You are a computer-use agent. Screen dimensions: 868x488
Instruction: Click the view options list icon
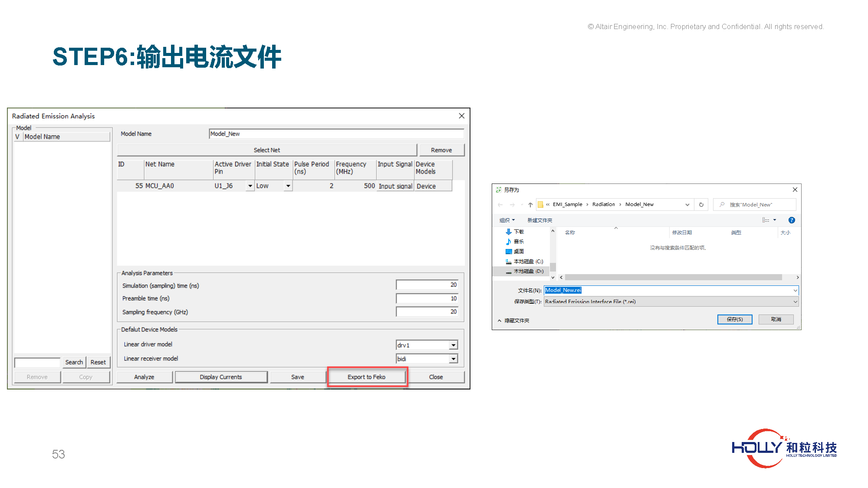[x=766, y=220]
